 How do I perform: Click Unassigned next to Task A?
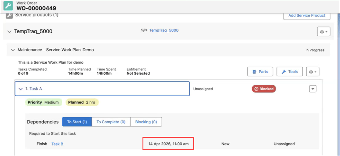pyautogui.click(x=203, y=89)
